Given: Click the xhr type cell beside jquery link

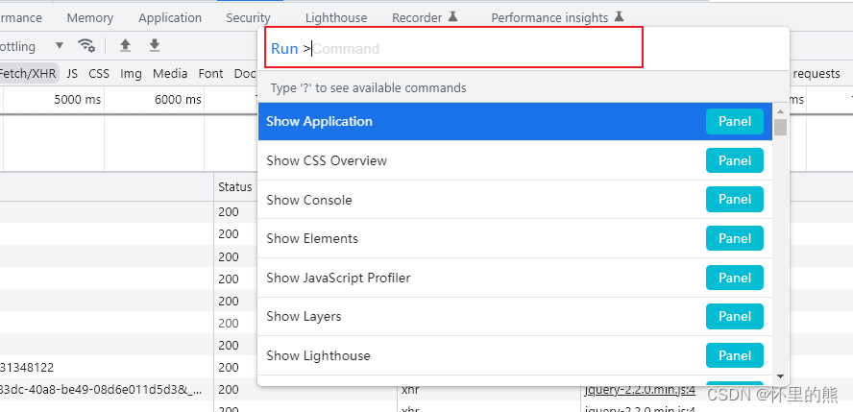Looking at the screenshot, I should click(x=410, y=390).
